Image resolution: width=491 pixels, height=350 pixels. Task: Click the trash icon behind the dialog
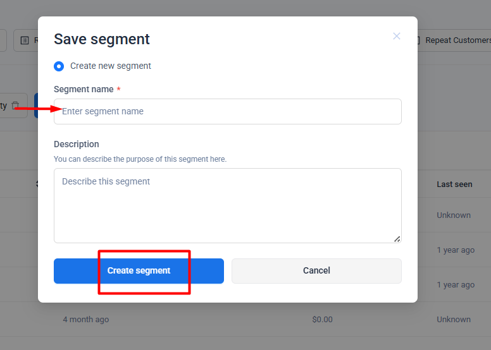pos(16,106)
